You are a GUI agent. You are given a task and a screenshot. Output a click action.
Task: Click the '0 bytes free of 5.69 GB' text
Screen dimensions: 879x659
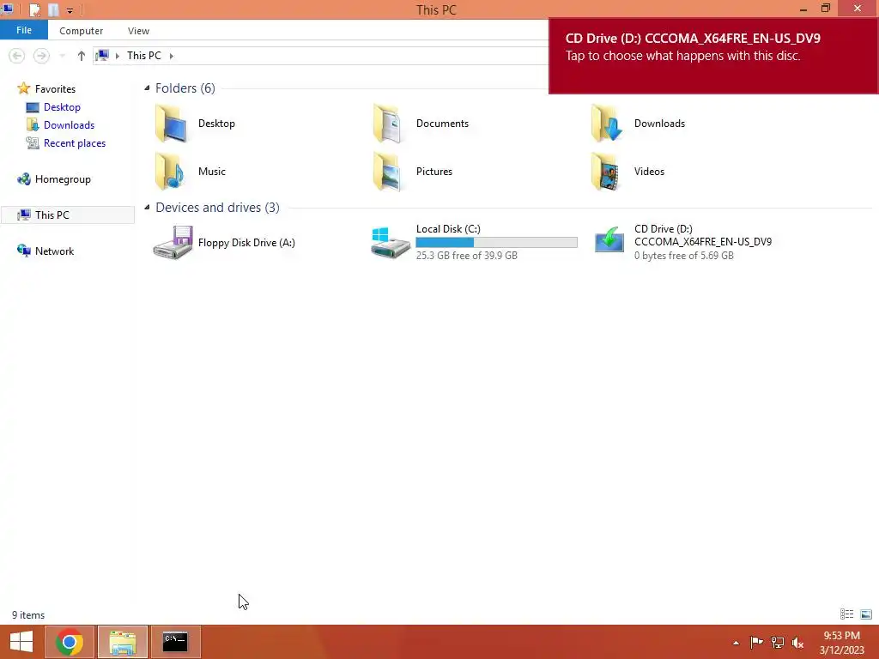tap(684, 256)
